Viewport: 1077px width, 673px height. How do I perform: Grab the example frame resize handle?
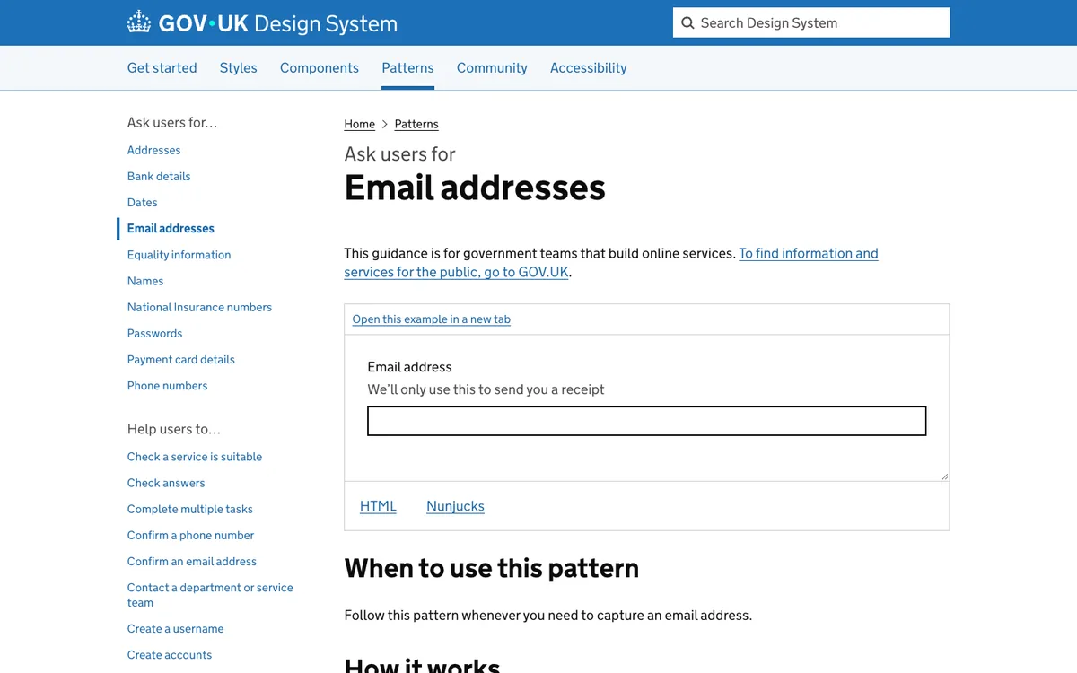pyautogui.click(x=944, y=476)
